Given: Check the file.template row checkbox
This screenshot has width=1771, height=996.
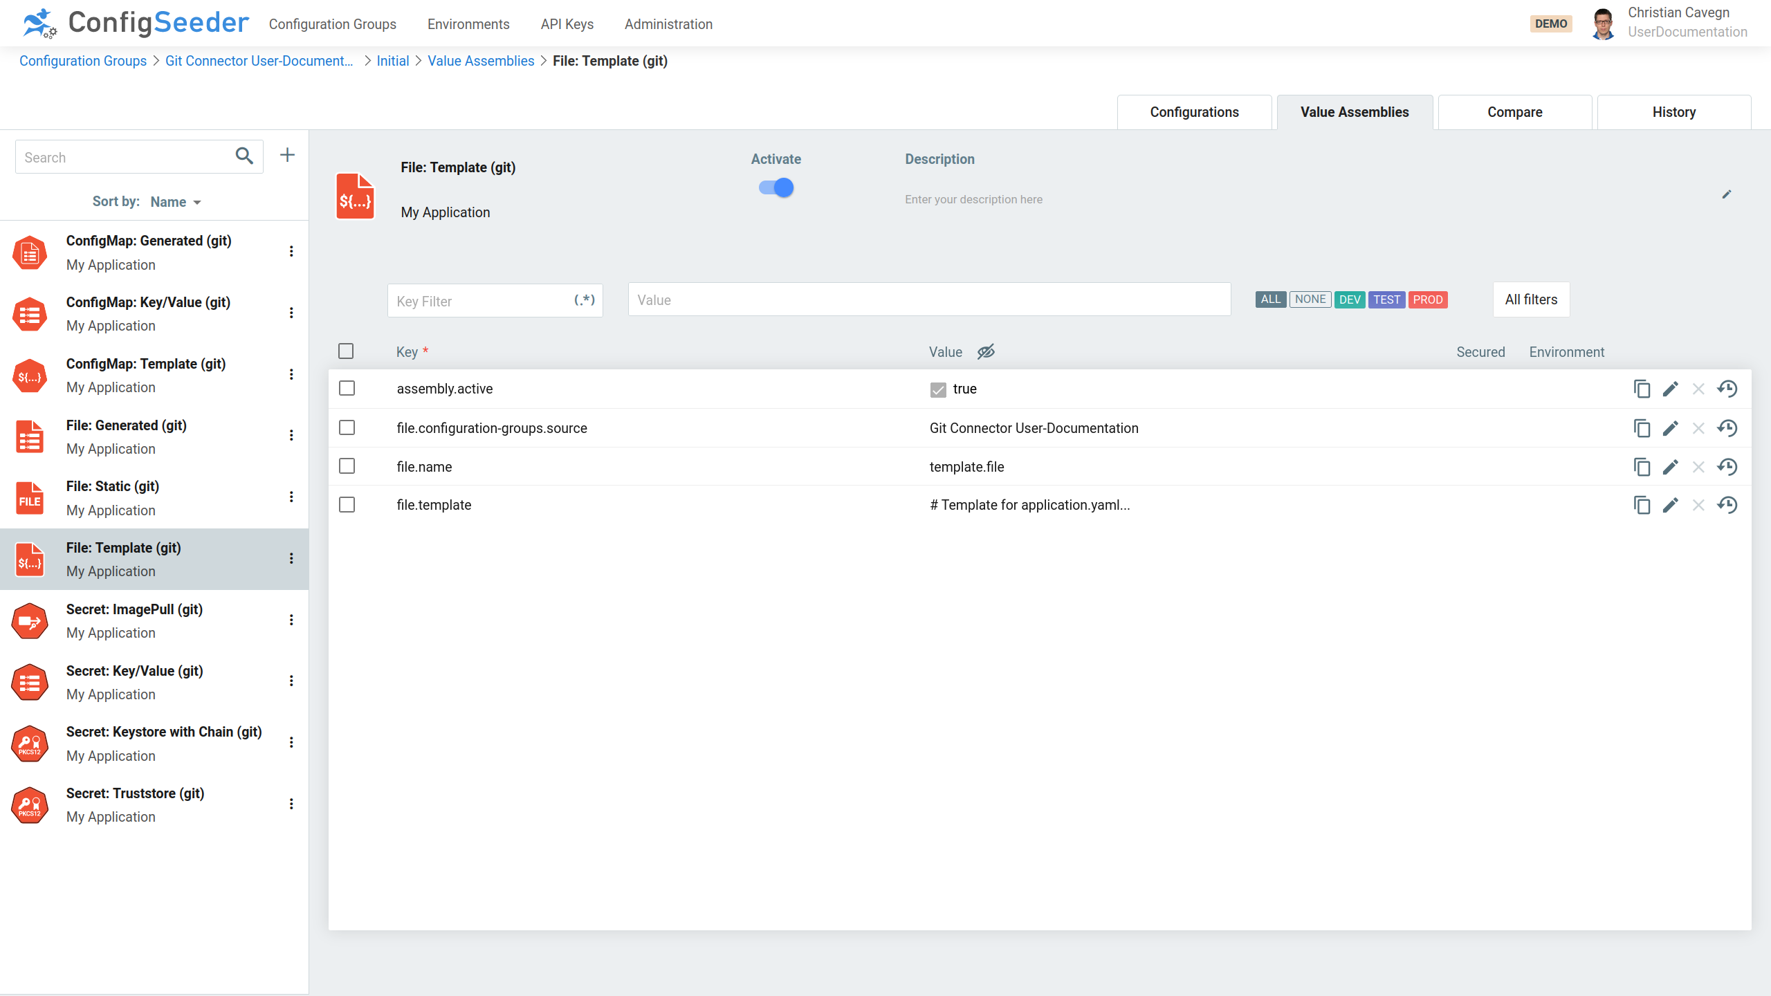Looking at the screenshot, I should click(x=347, y=505).
